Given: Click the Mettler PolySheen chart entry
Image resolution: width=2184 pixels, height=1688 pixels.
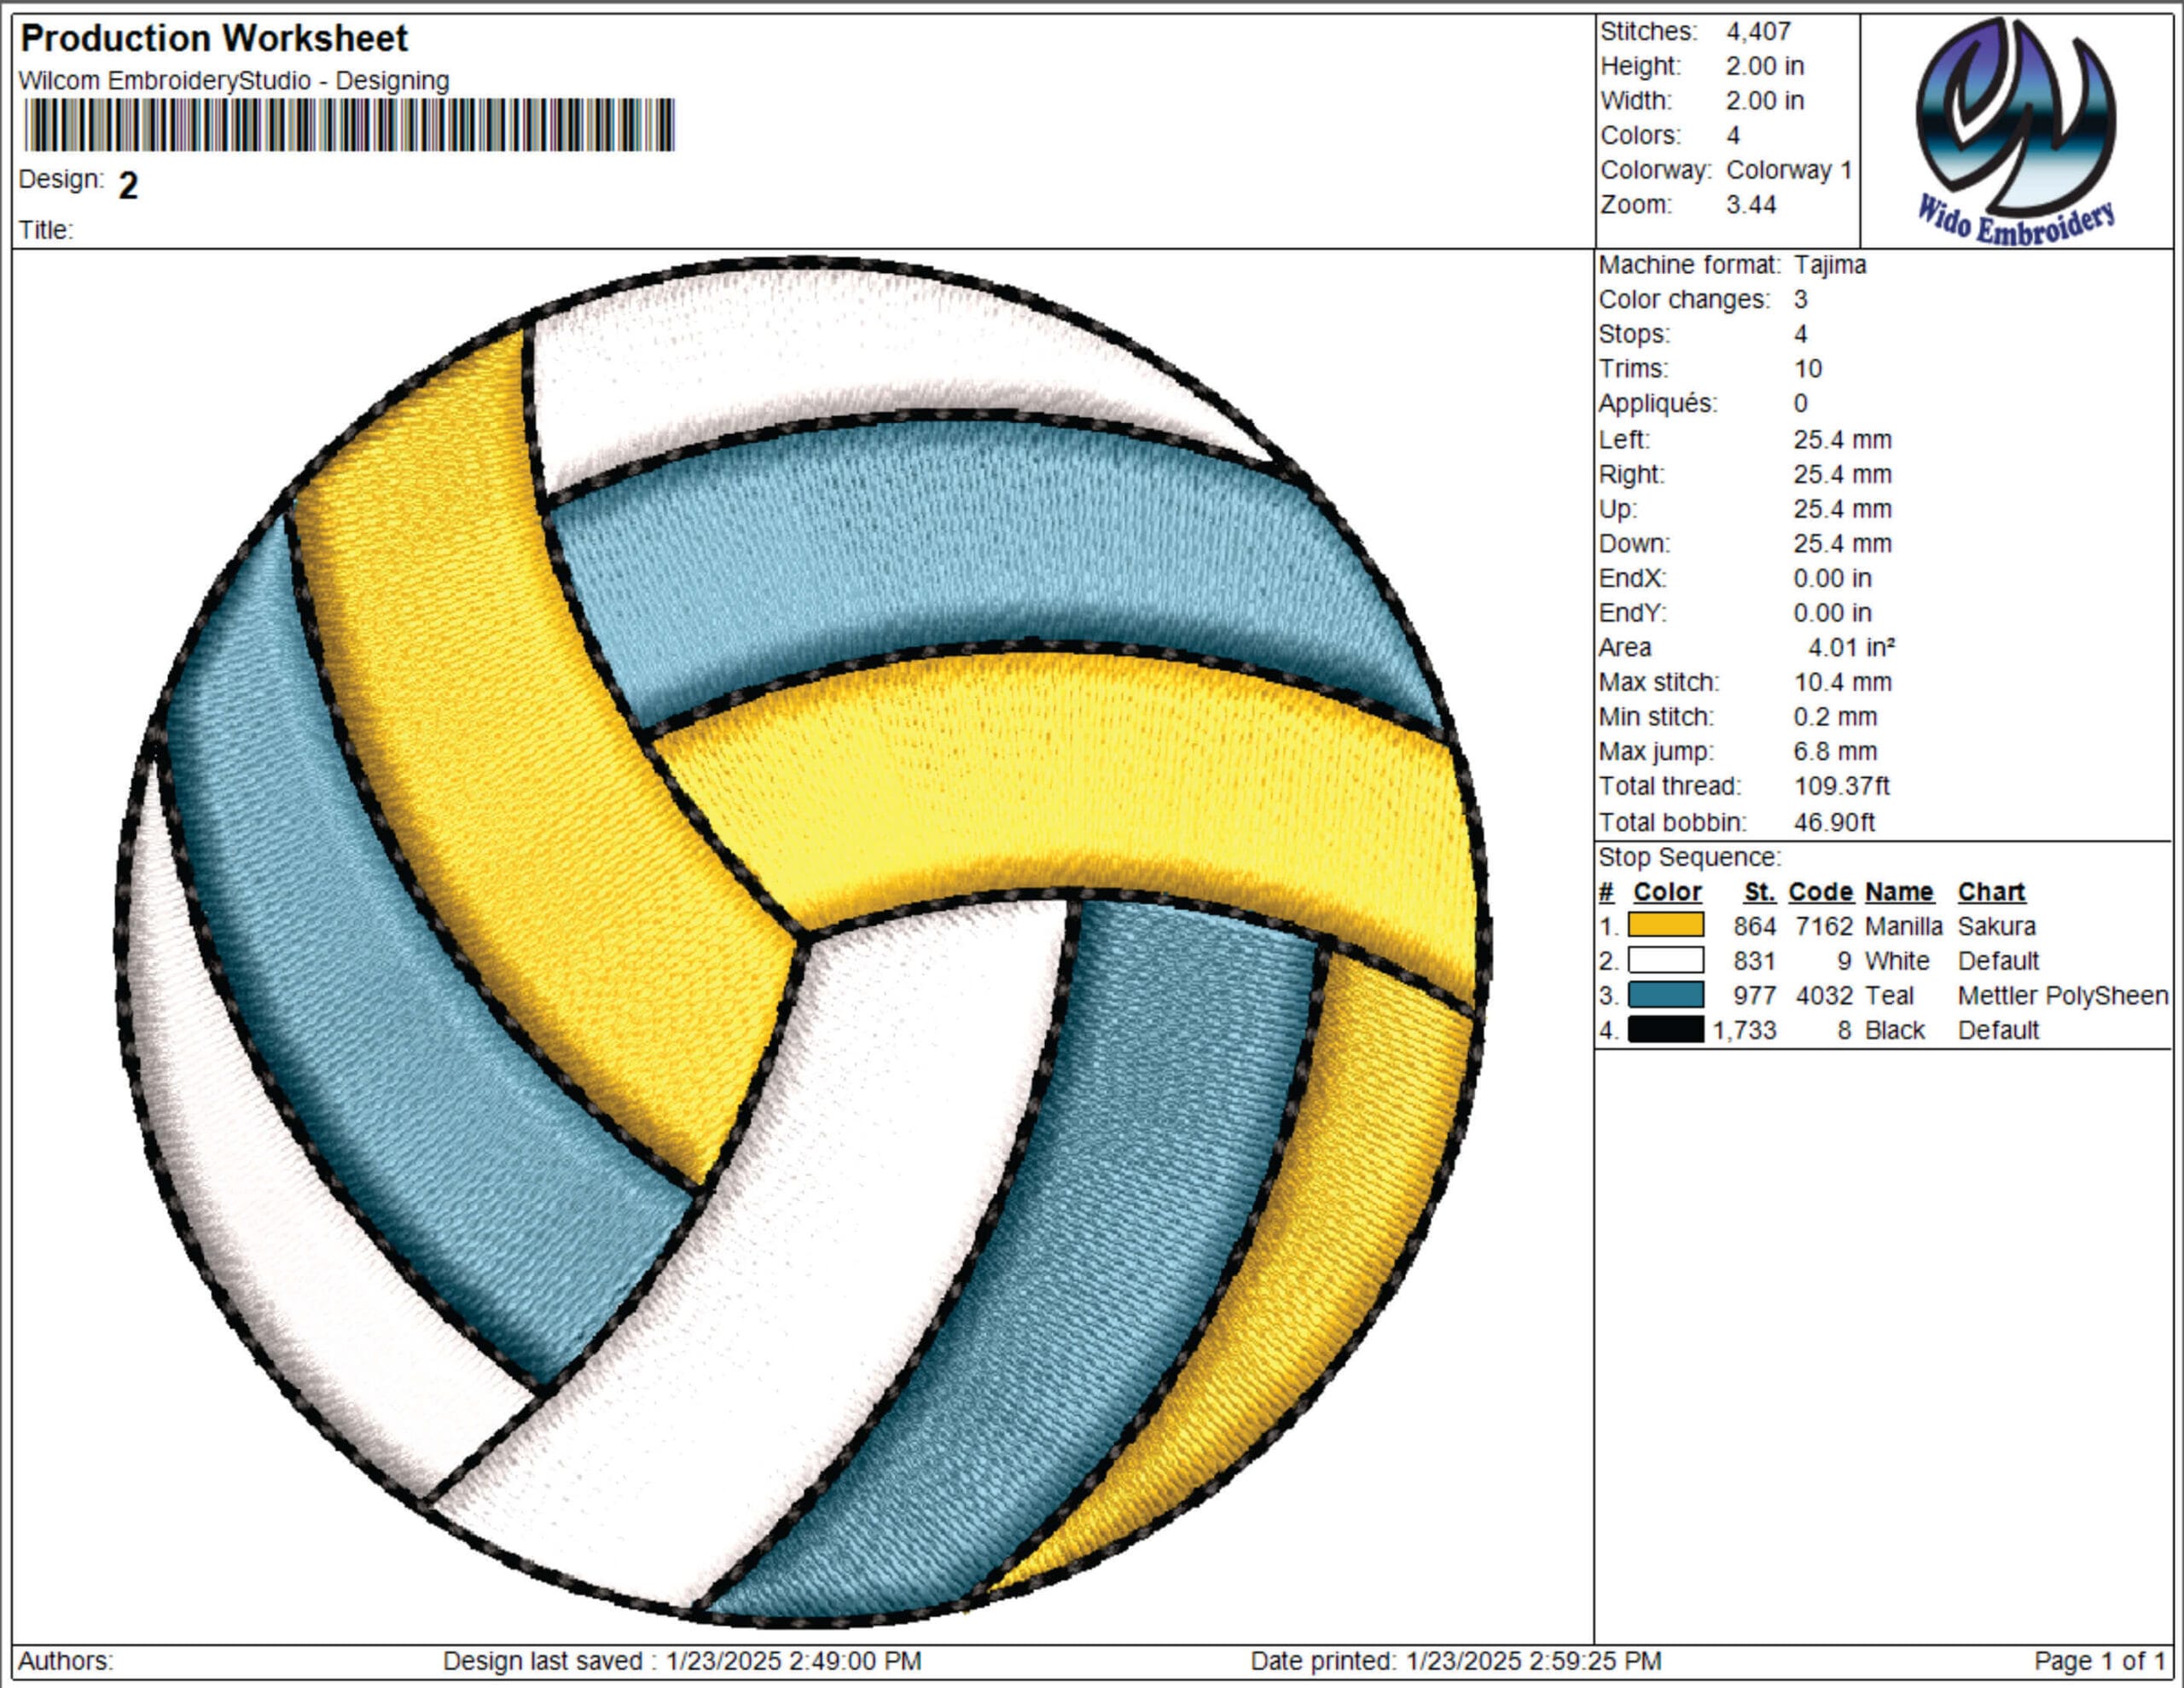Looking at the screenshot, I should point(2063,996).
